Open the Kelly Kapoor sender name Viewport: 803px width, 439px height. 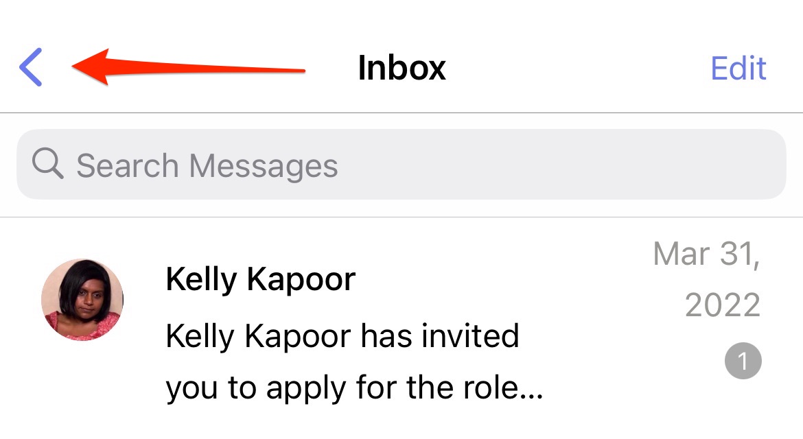[x=260, y=279]
